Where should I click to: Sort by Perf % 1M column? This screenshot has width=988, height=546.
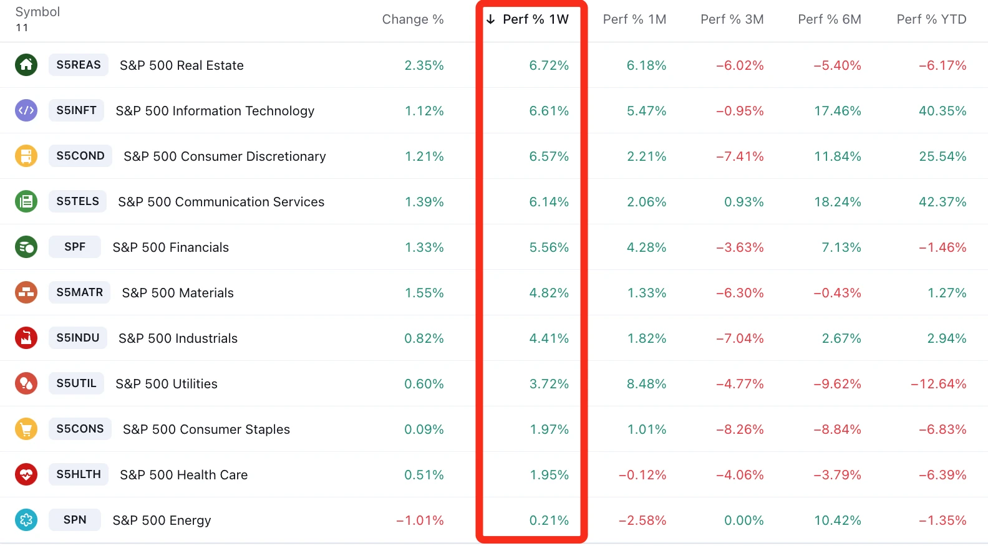coord(634,19)
